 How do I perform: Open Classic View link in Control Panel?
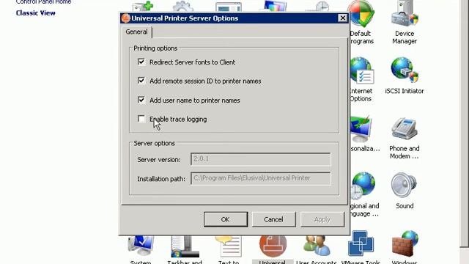[36, 13]
